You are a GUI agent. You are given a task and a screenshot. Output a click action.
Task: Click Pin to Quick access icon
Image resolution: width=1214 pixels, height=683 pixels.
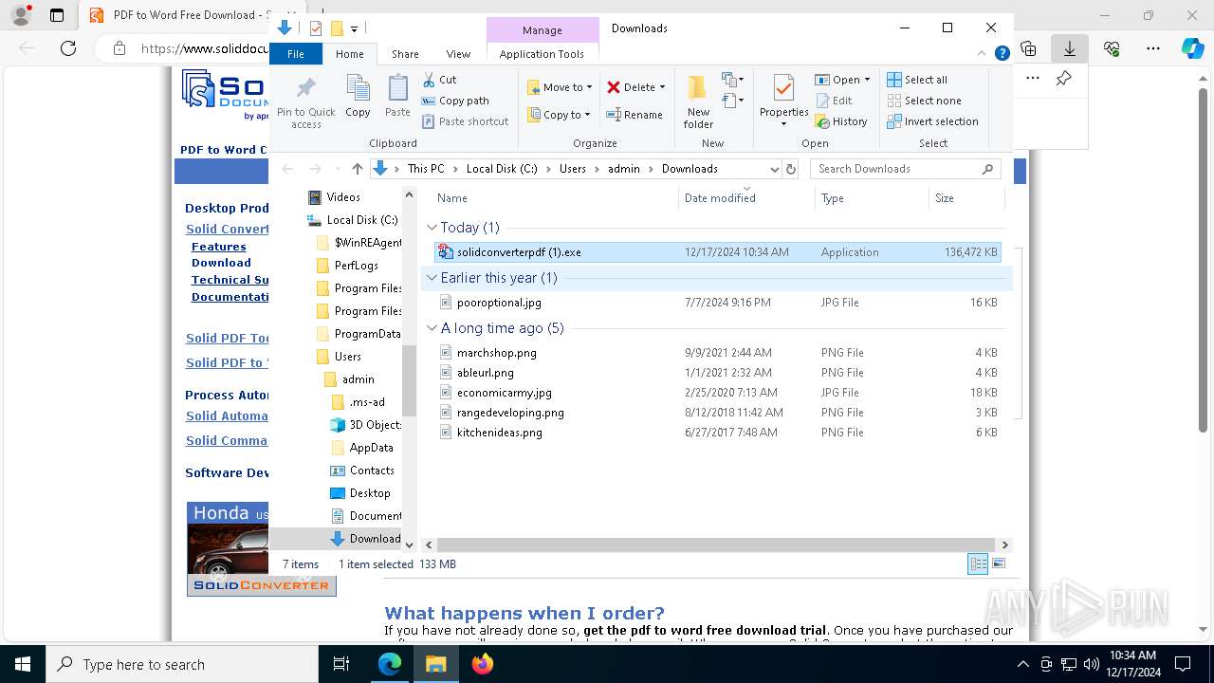[305, 89]
